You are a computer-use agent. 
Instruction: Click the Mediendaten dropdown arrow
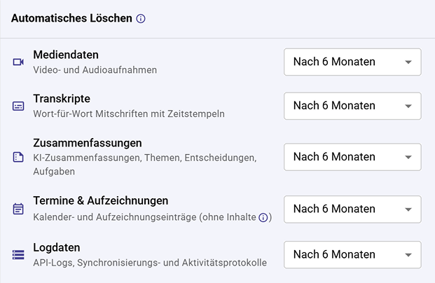click(x=408, y=62)
